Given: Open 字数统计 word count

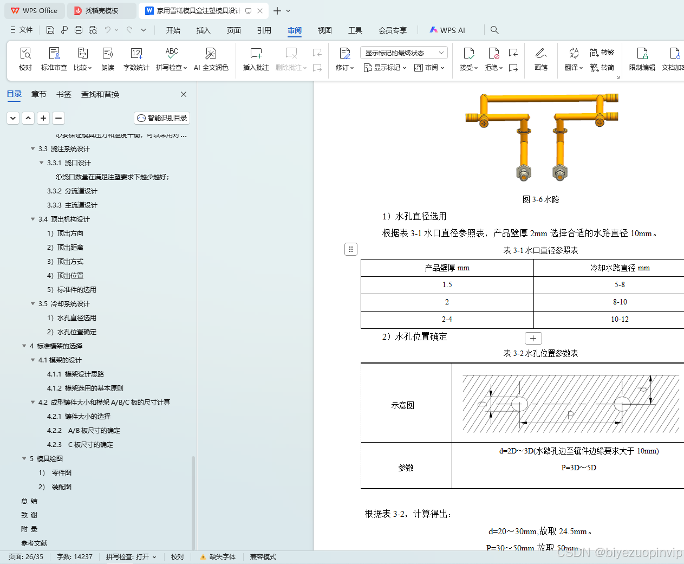Looking at the screenshot, I should pos(136,59).
